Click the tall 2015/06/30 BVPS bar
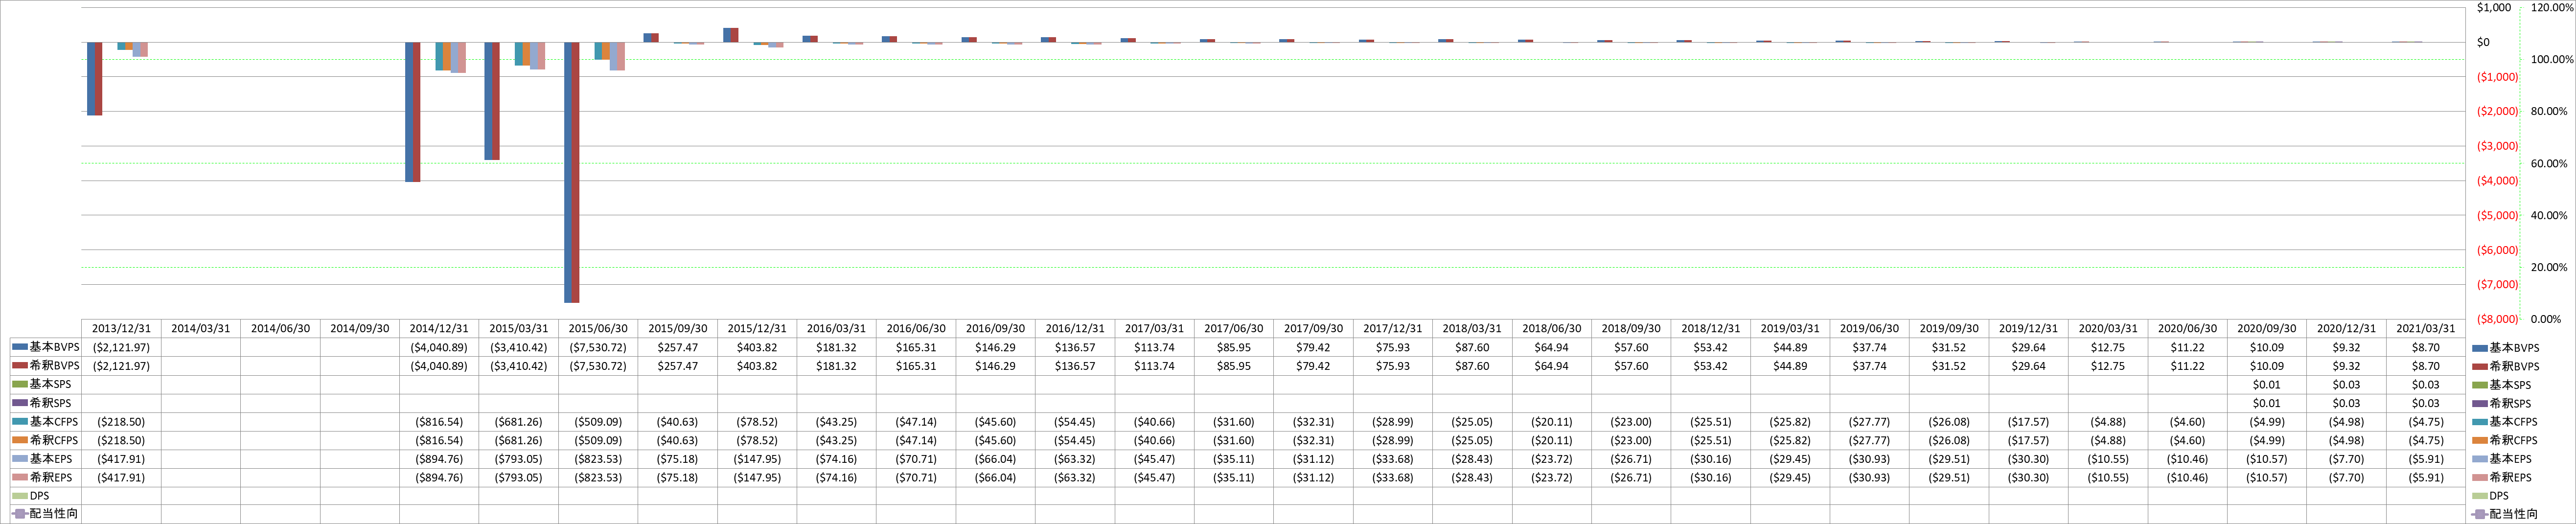The height and width of the screenshot is (524, 2576). (x=571, y=172)
